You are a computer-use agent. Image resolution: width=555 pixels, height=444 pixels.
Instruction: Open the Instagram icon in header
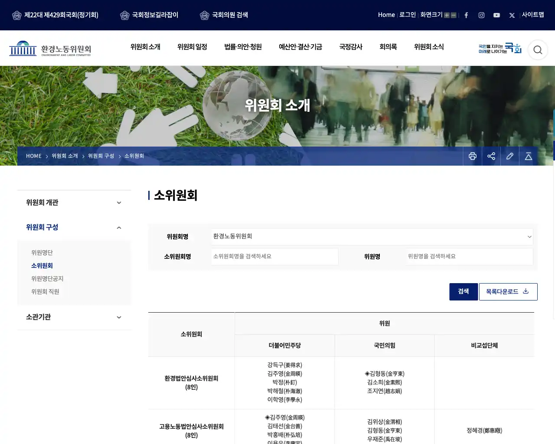(481, 15)
